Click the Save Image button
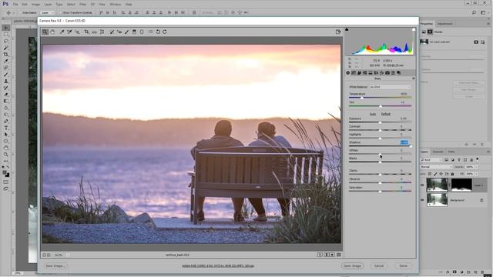493x277 pixels. pos(55,265)
